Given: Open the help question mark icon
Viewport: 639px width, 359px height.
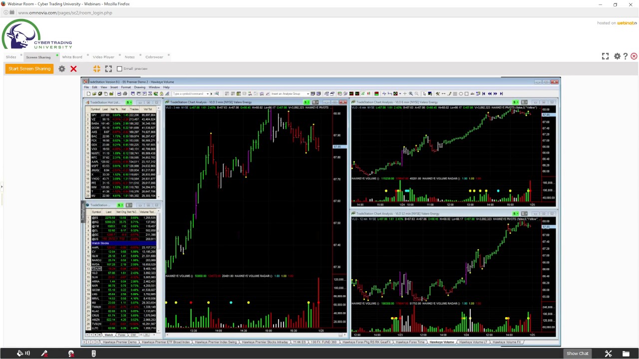Looking at the screenshot, I should [625, 56].
